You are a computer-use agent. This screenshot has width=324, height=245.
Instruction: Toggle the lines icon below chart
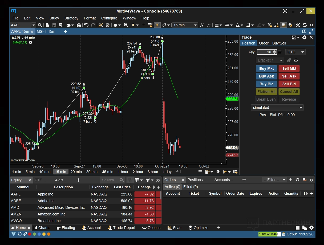(200, 172)
